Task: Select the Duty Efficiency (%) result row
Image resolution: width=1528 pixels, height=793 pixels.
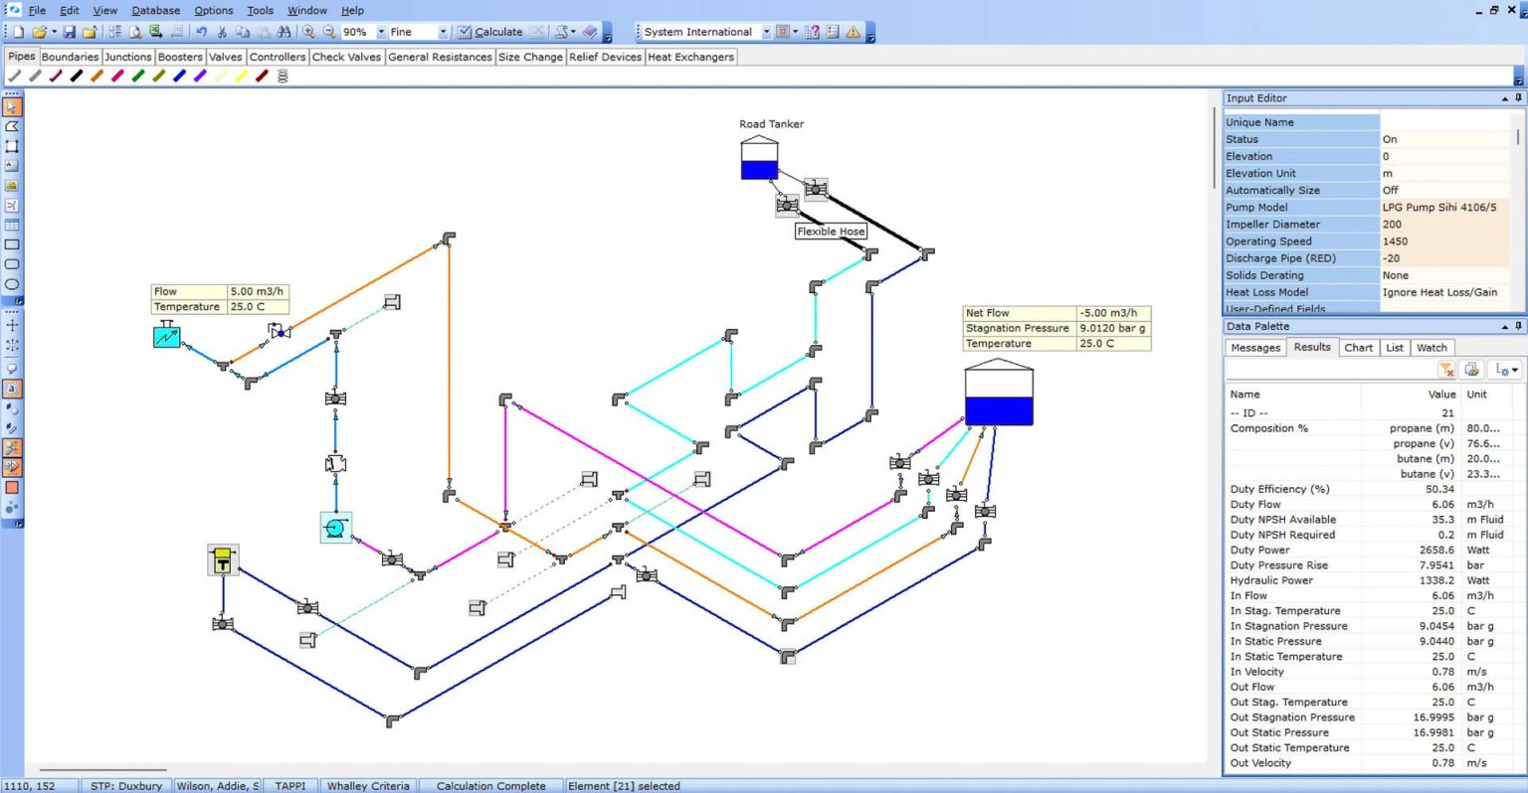Action: (1371, 489)
